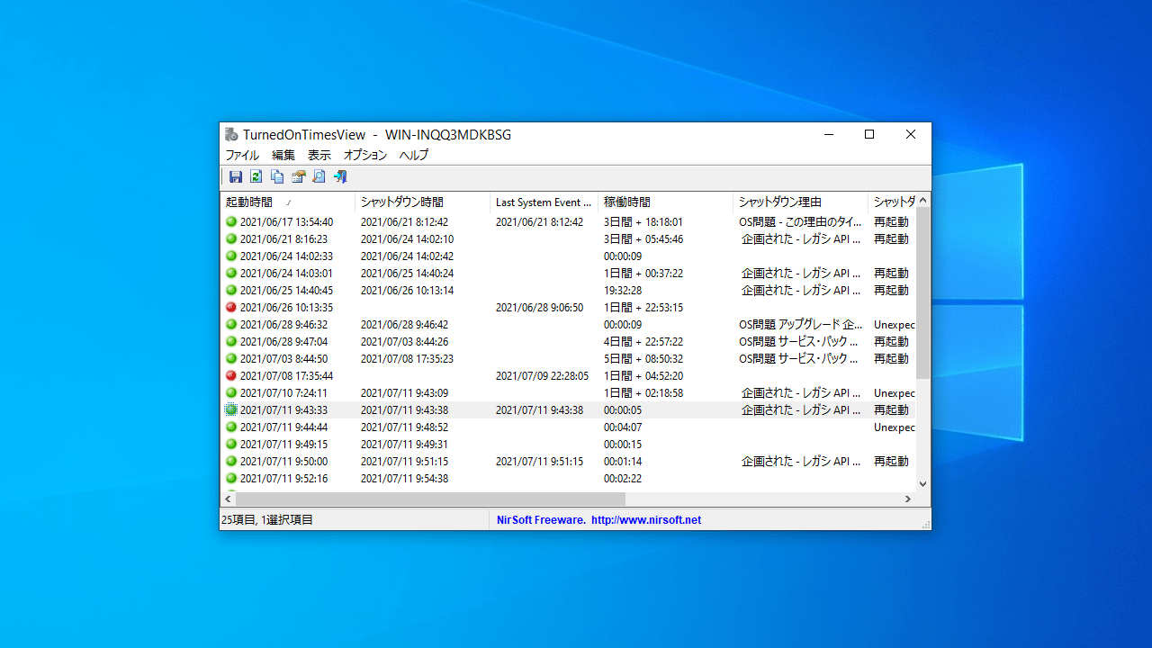Sort by Last System Event column header
Image resolution: width=1152 pixels, height=648 pixels.
(x=544, y=202)
